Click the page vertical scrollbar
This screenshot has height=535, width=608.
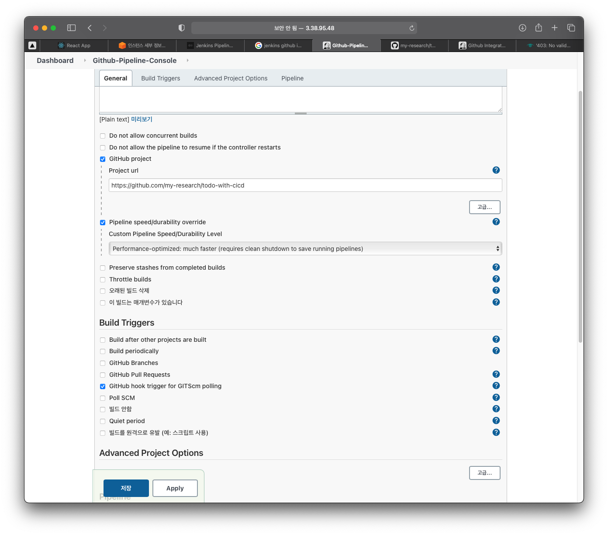point(580,216)
